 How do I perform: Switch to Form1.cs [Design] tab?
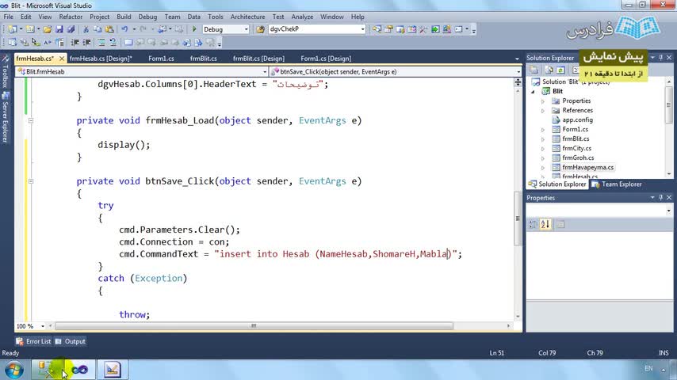coord(326,59)
